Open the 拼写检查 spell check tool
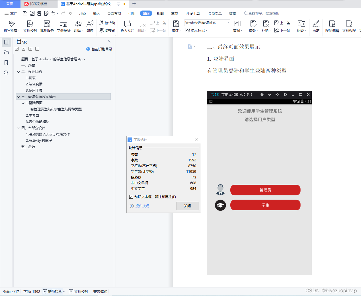This screenshot has height=296, width=361. (x=12, y=26)
